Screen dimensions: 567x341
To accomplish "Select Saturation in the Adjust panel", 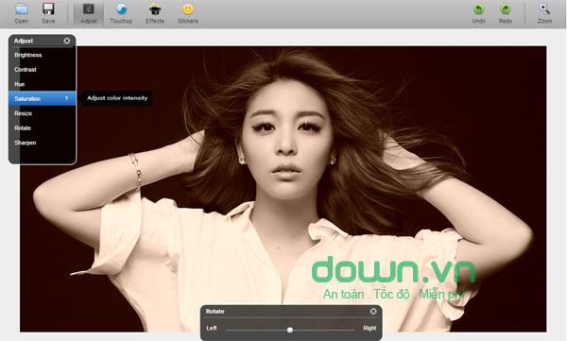I will (x=42, y=99).
